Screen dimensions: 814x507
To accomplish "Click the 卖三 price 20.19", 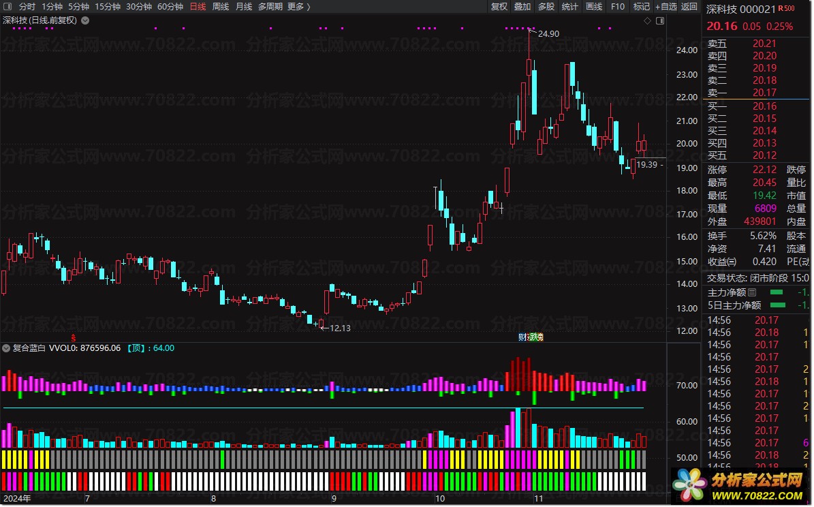I will [x=765, y=68].
